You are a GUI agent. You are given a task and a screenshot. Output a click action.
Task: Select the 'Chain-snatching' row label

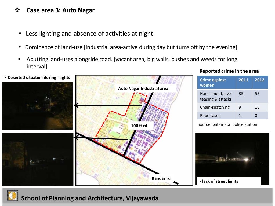tap(217, 107)
